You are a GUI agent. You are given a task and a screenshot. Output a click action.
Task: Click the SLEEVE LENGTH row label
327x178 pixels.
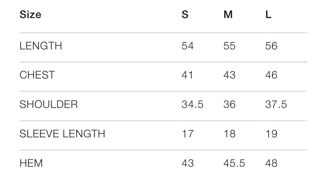[x=62, y=134]
